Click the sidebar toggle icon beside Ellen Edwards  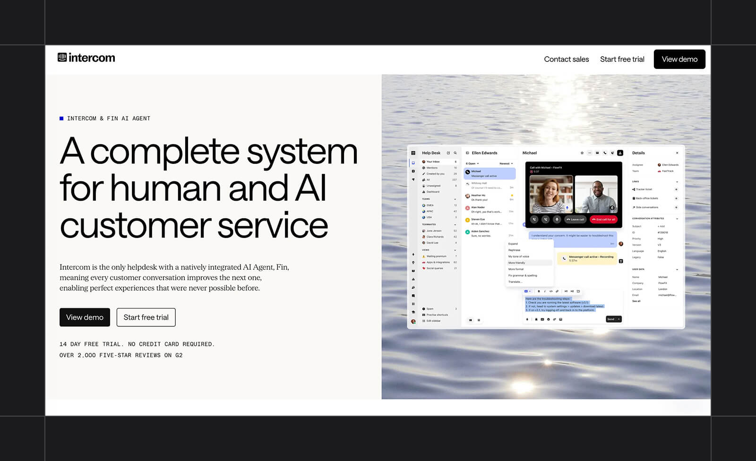[467, 153]
